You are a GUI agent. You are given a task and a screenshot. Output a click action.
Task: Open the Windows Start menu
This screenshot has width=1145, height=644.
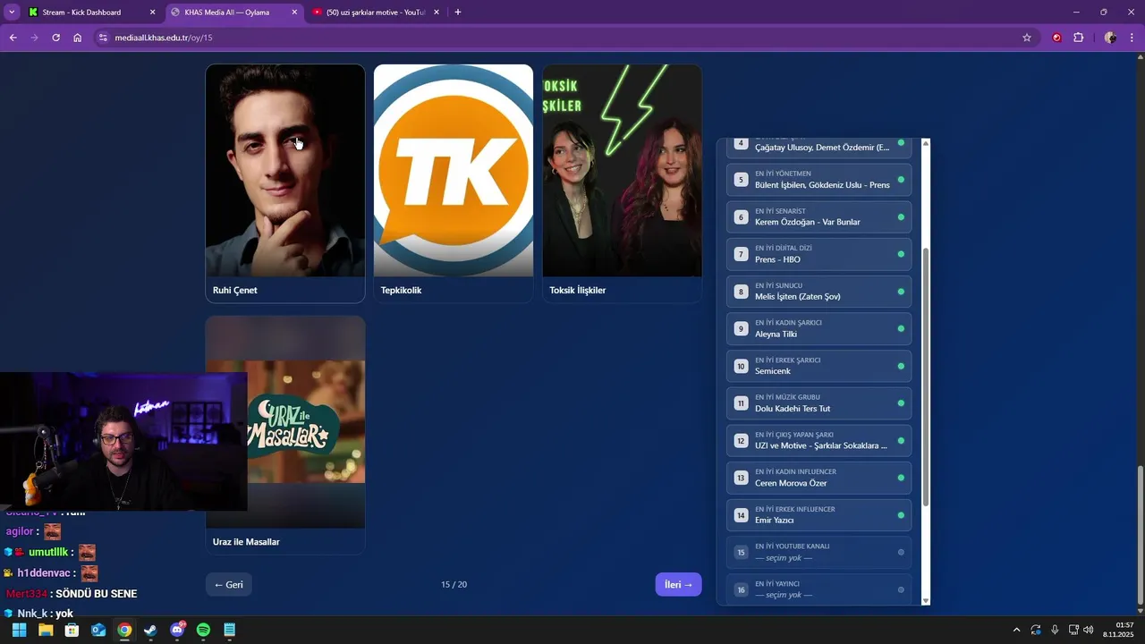point(19,631)
